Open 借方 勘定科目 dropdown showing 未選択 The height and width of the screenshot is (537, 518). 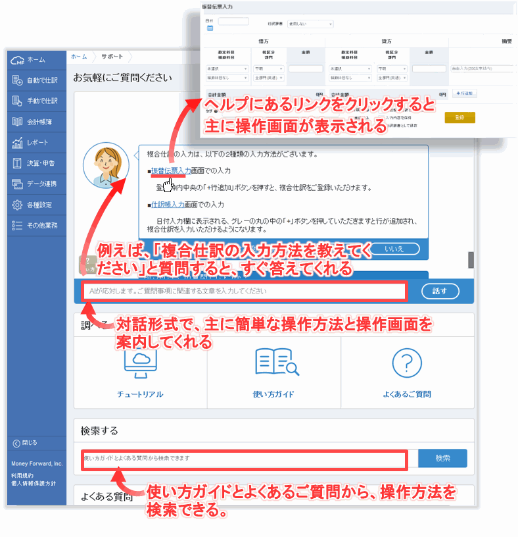point(227,69)
